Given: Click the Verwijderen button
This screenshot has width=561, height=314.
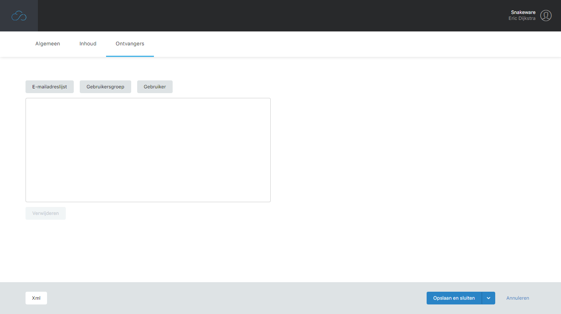Looking at the screenshot, I should [45, 213].
